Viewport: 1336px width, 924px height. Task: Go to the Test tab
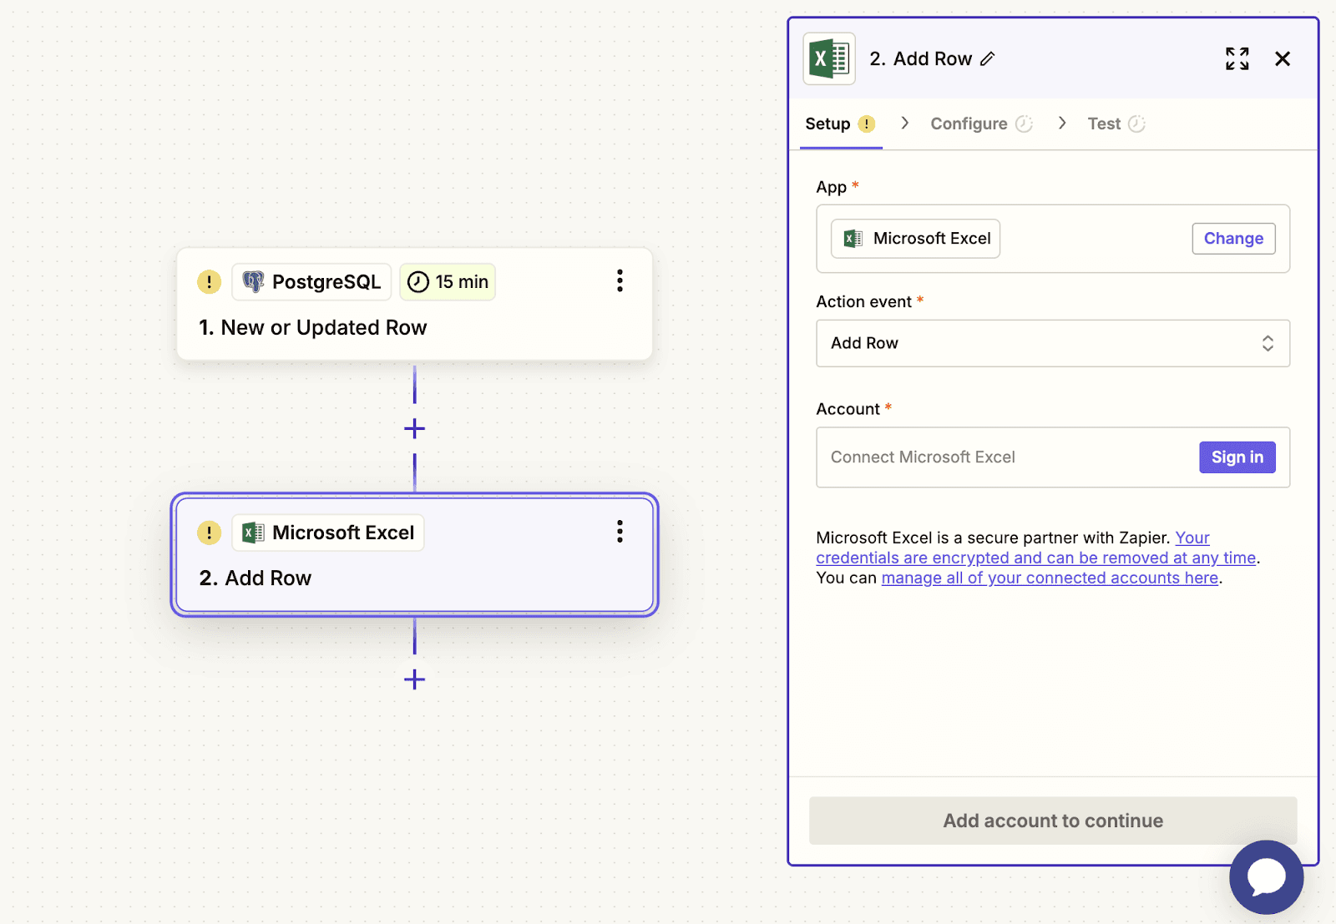[x=1116, y=124]
